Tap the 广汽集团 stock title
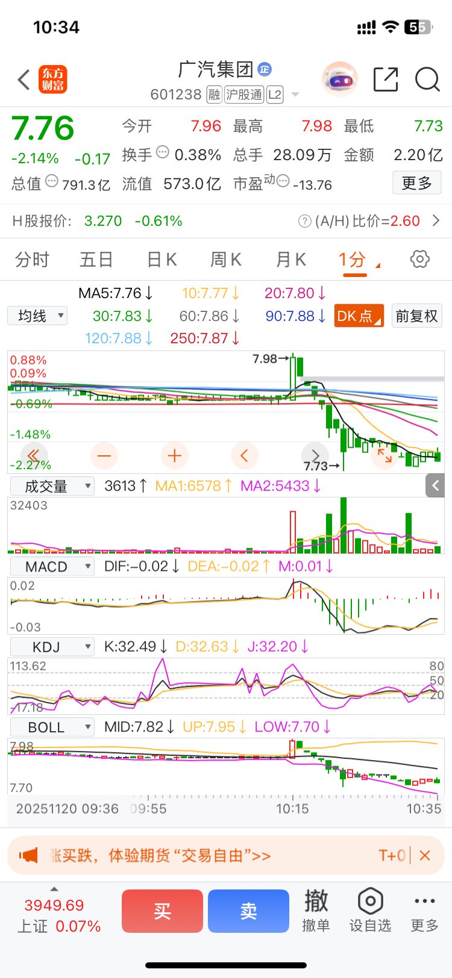The image size is (452, 978). coord(216,69)
